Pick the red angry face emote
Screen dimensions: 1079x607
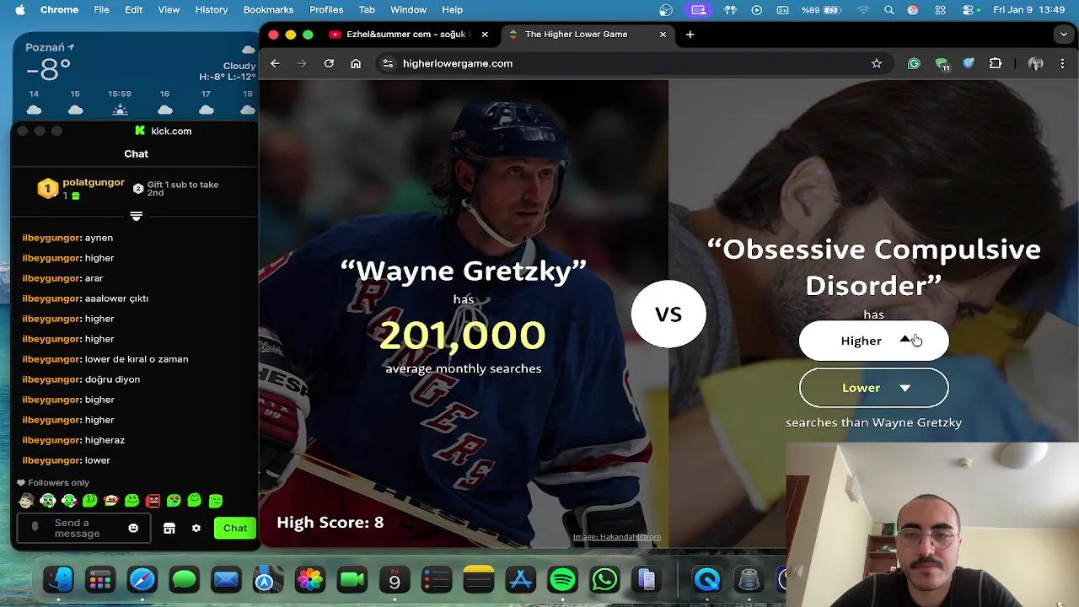click(x=153, y=501)
